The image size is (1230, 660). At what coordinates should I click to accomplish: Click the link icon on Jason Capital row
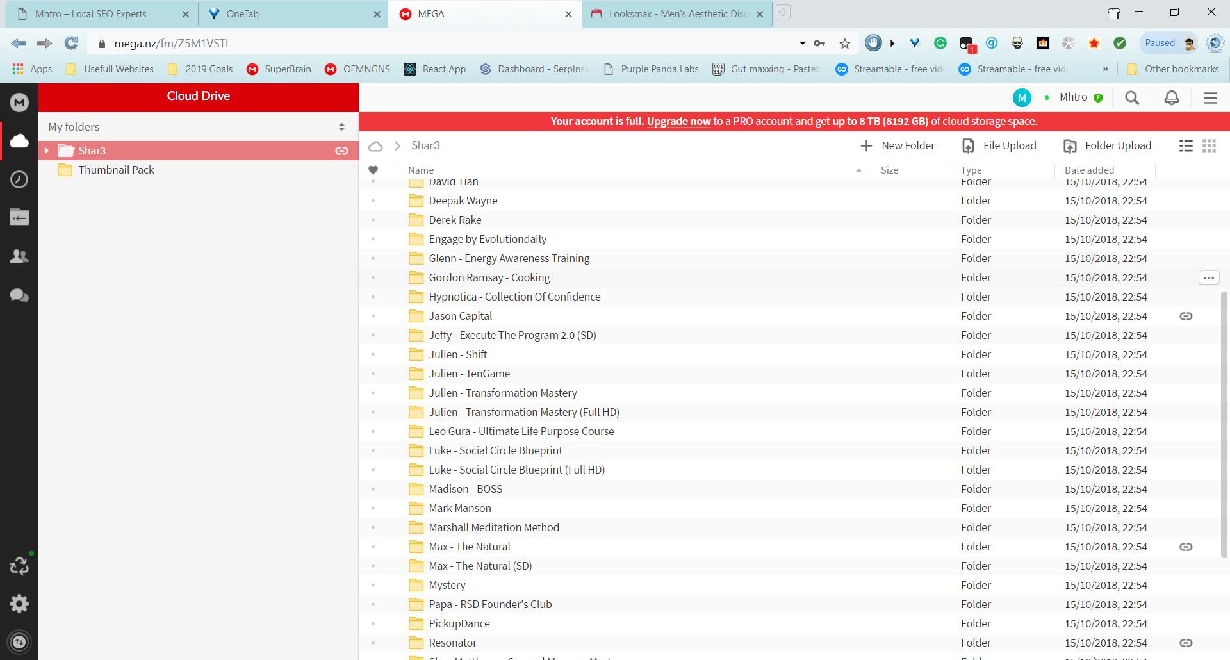pyautogui.click(x=1186, y=316)
